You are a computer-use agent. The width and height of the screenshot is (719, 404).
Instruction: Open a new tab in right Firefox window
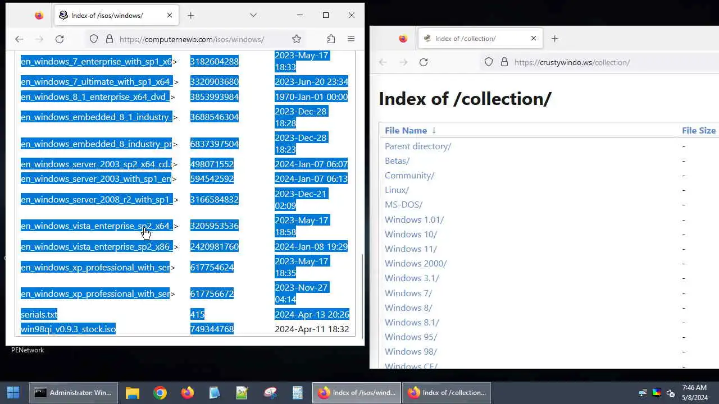pyautogui.click(x=555, y=38)
